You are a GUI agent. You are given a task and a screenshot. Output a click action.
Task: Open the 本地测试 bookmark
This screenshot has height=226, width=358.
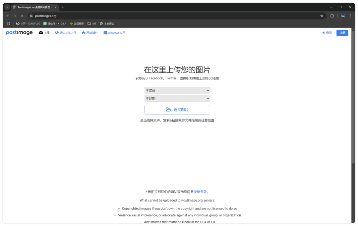click(107, 23)
